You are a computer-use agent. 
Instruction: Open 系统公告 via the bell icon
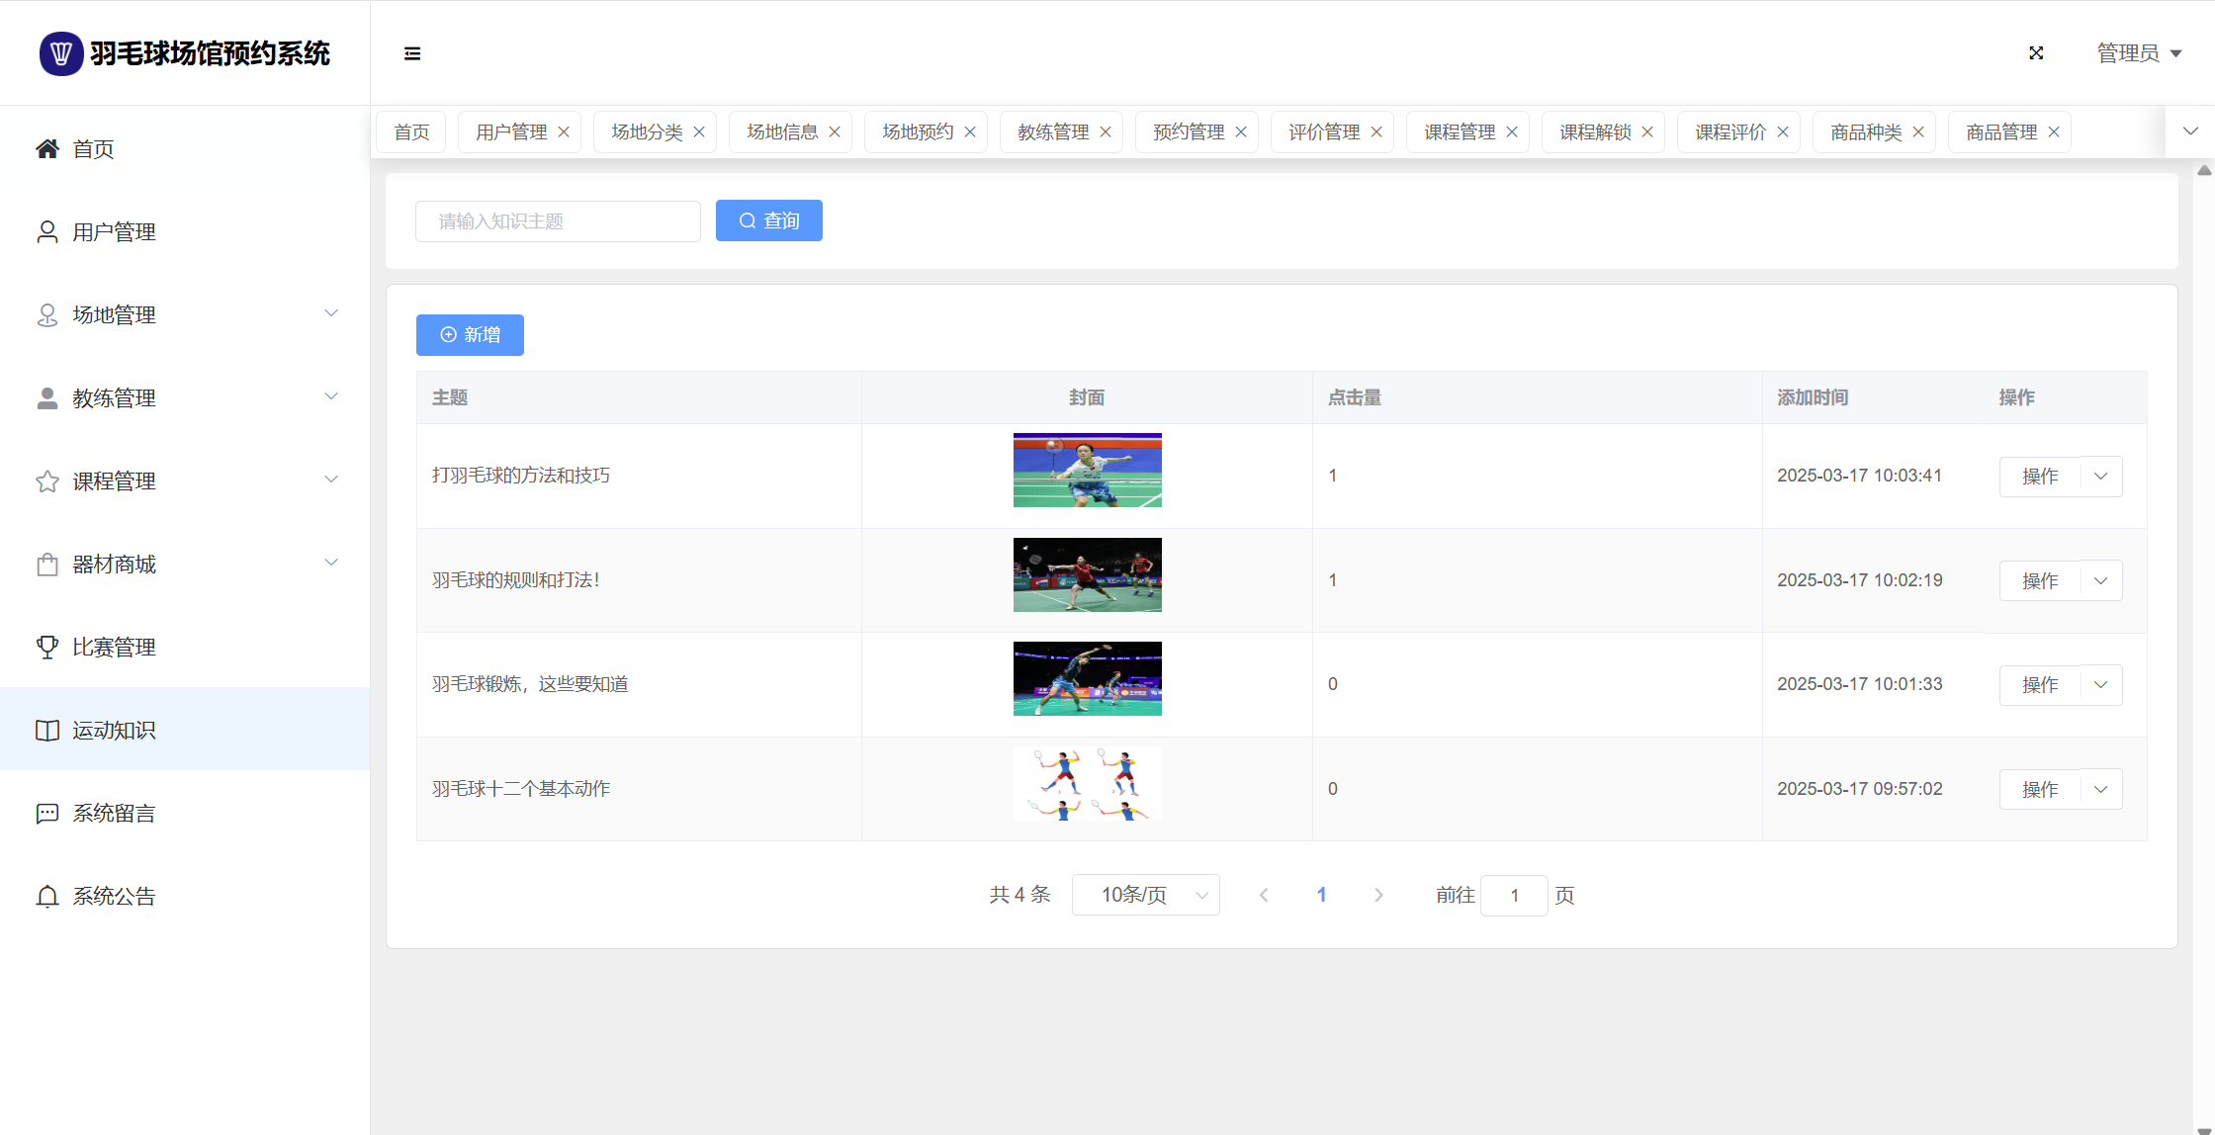(x=47, y=897)
